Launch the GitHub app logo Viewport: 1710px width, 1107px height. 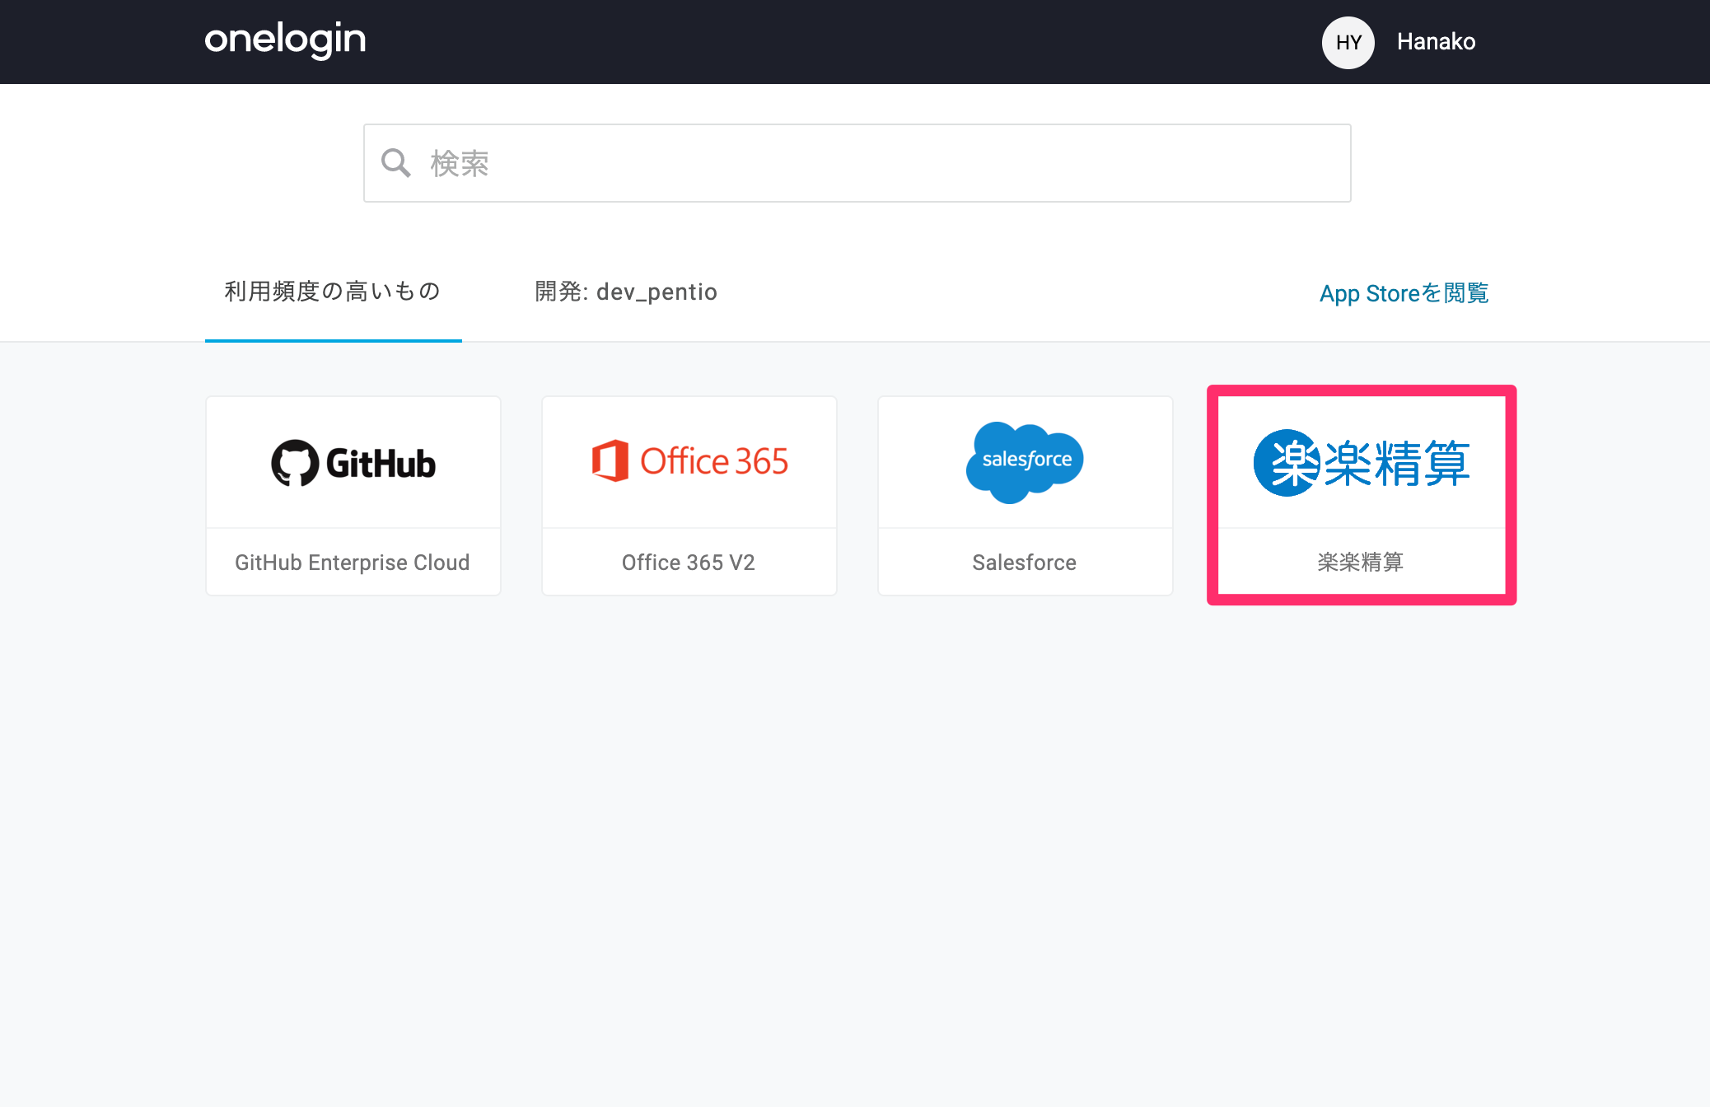pyautogui.click(x=353, y=463)
